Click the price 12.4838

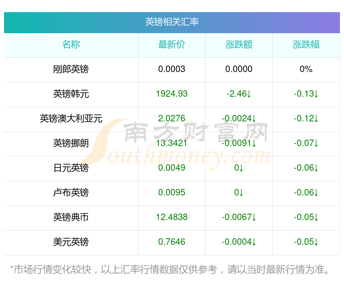tap(172, 217)
